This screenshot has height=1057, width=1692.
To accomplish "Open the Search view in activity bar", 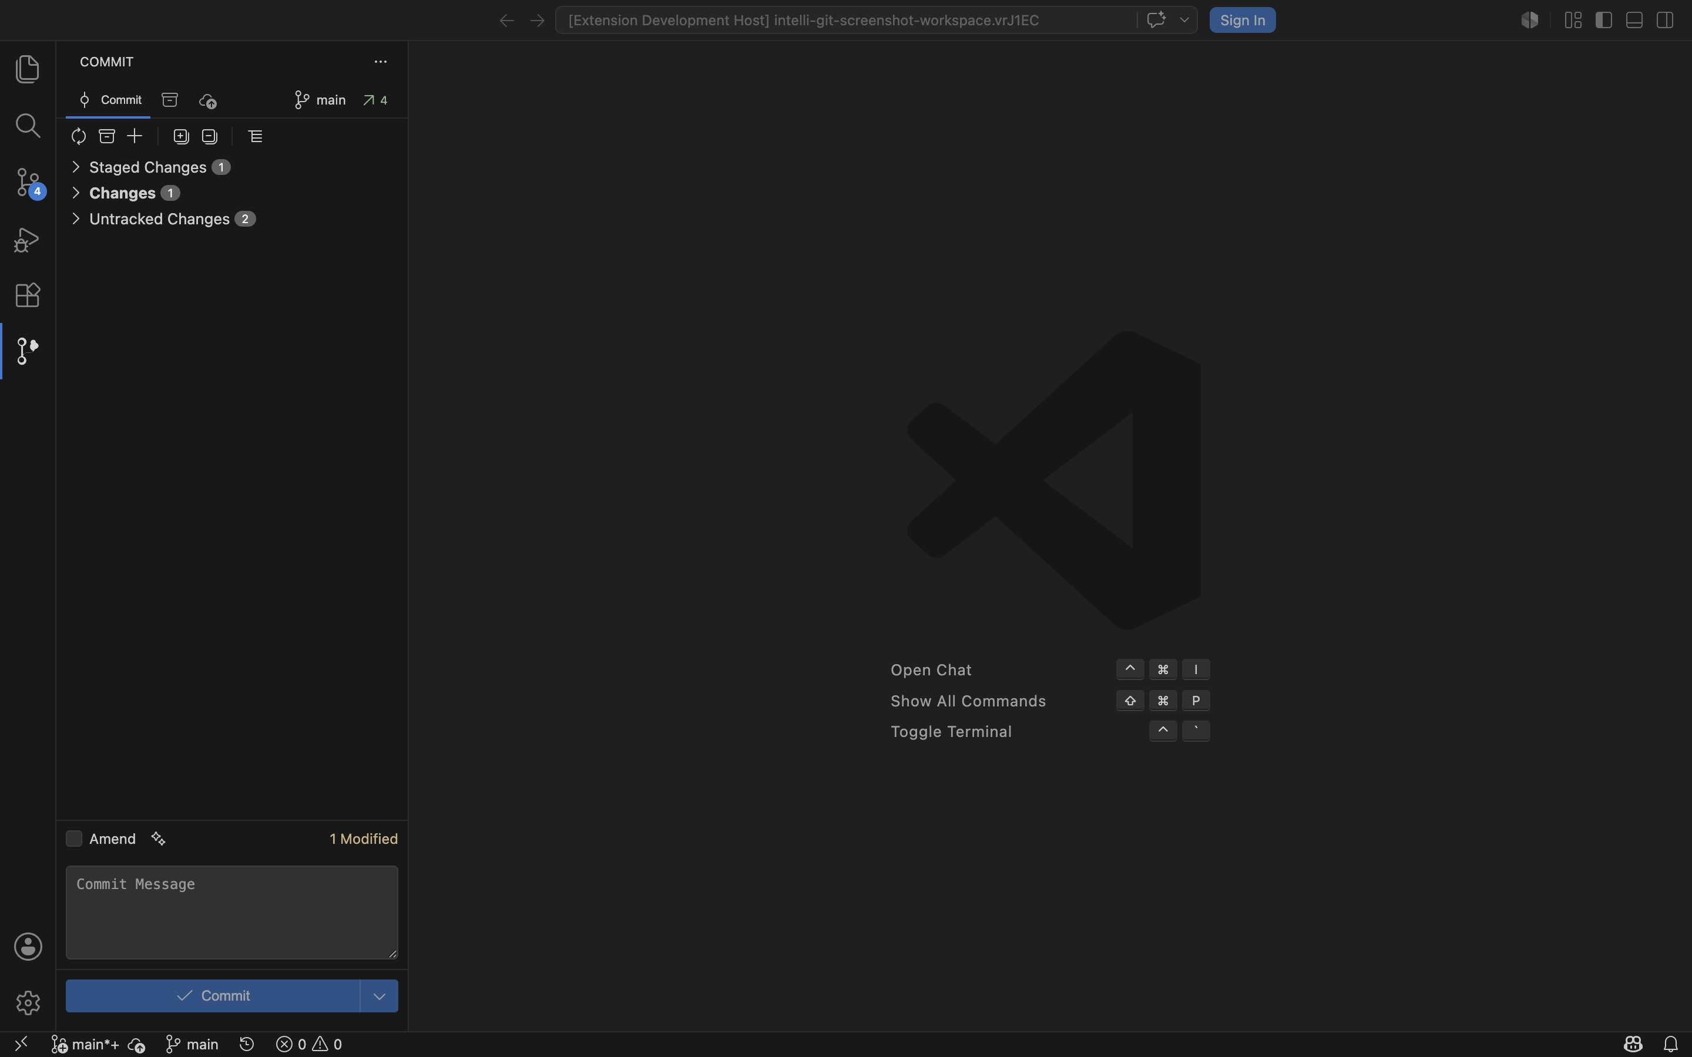I will (27, 125).
